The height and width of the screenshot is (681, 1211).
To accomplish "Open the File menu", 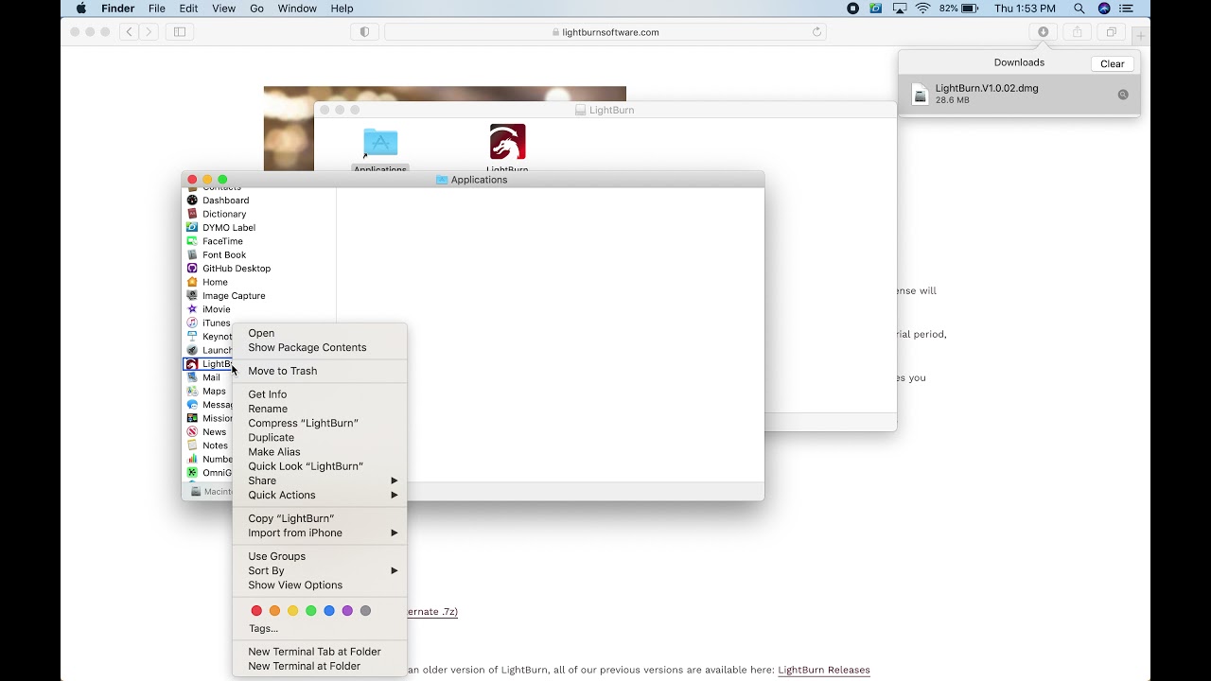I will [157, 9].
